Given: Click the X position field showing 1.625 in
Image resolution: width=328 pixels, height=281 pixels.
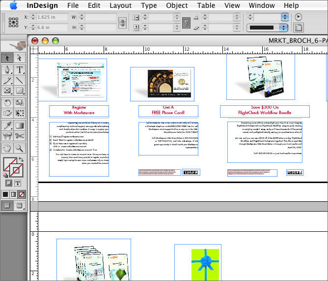Looking at the screenshot, I should pyautogui.click(x=52, y=17).
